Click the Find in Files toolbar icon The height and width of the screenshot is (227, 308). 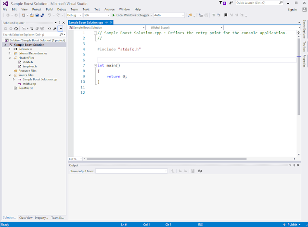tap(190, 15)
